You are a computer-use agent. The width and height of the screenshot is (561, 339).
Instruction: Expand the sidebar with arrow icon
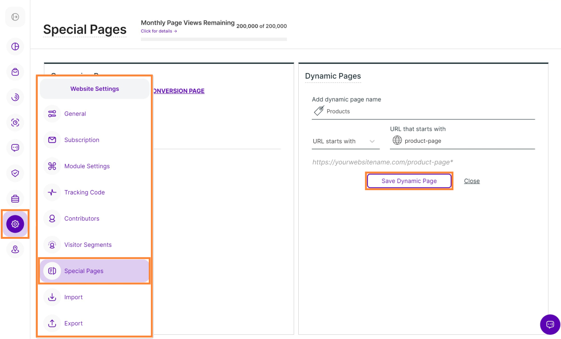[x=15, y=17]
